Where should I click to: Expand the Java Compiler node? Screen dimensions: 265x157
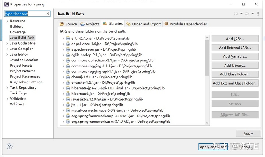pos(7,49)
